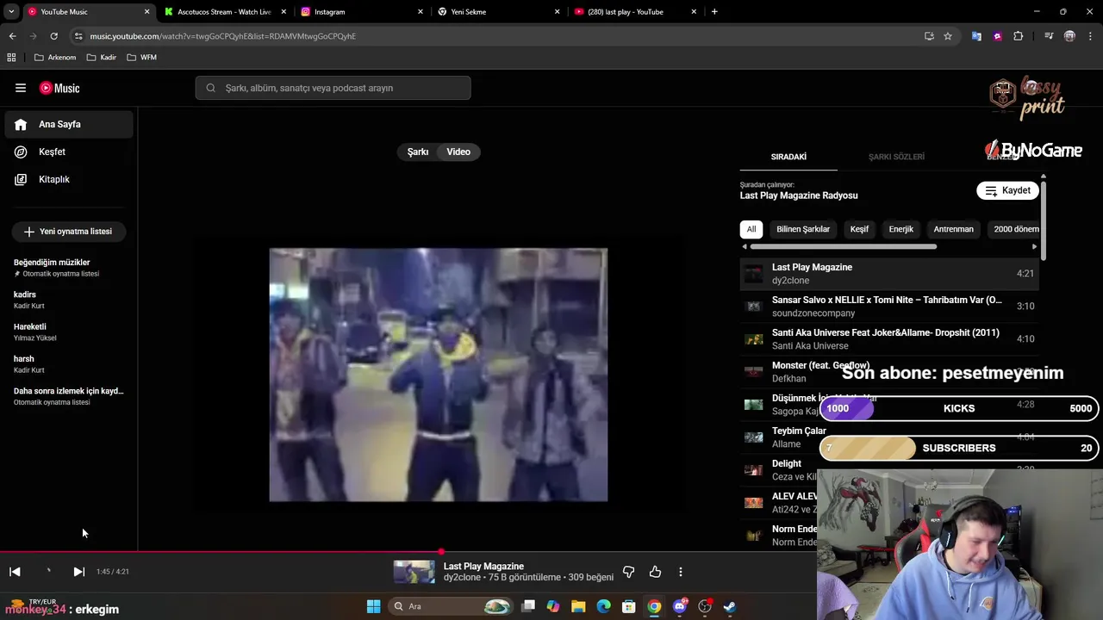Screen dimensions: 1103x620
Task: Switch to the ŞARKI SÖZLERİ tab
Action: pyautogui.click(x=896, y=157)
